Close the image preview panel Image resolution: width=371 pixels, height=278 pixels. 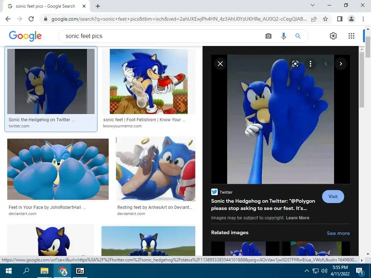220,64
